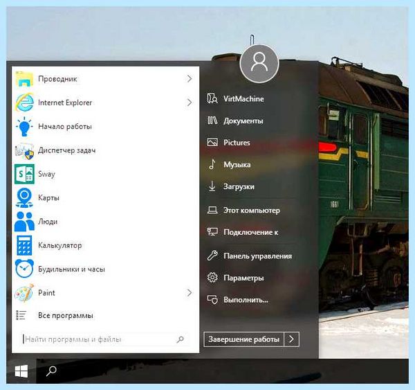Click the Paint text label
Viewport: 415px width, 390px height.
(x=46, y=293)
